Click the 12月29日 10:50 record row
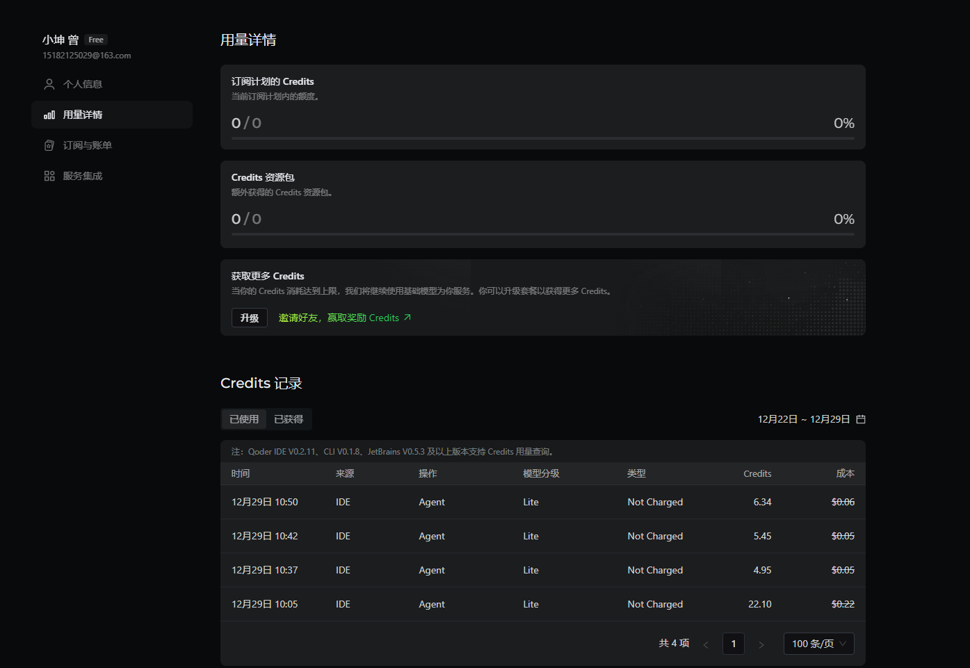Screen dimensions: 970x668 coord(542,502)
